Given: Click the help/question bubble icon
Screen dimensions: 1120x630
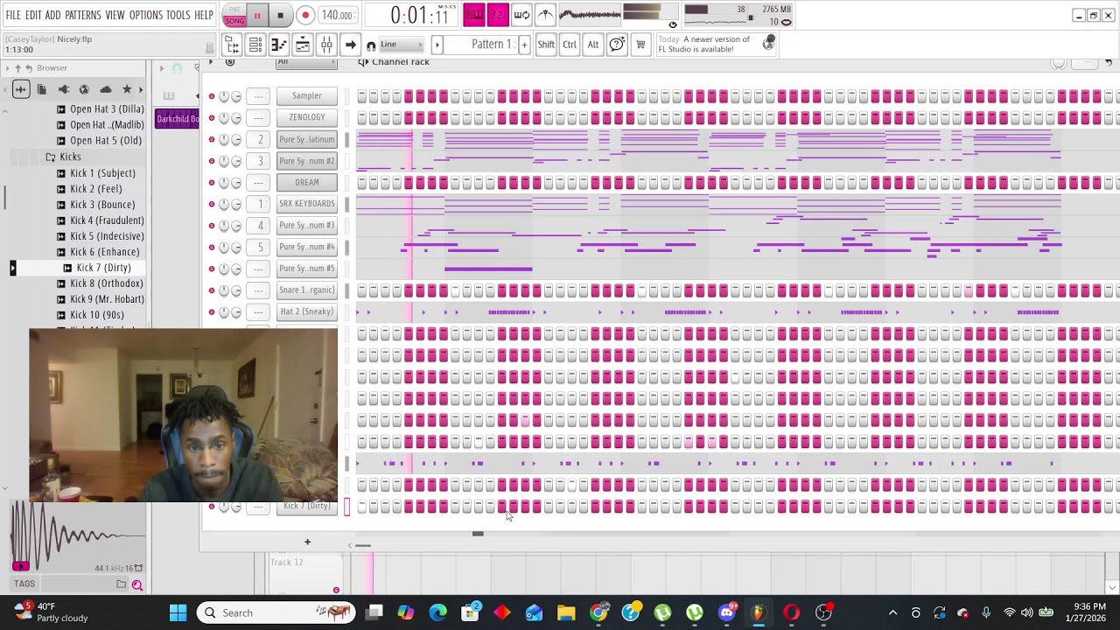Looking at the screenshot, I should pyautogui.click(x=617, y=45).
